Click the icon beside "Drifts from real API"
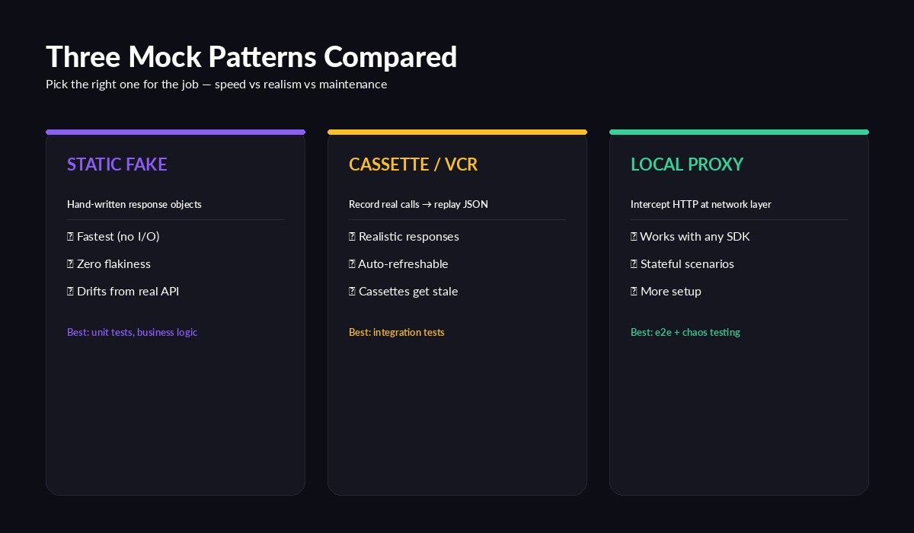 pos(69,291)
